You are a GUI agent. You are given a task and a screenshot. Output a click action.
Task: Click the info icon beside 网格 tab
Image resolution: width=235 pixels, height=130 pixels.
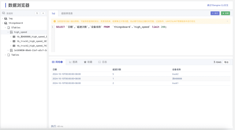coord(62,62)
